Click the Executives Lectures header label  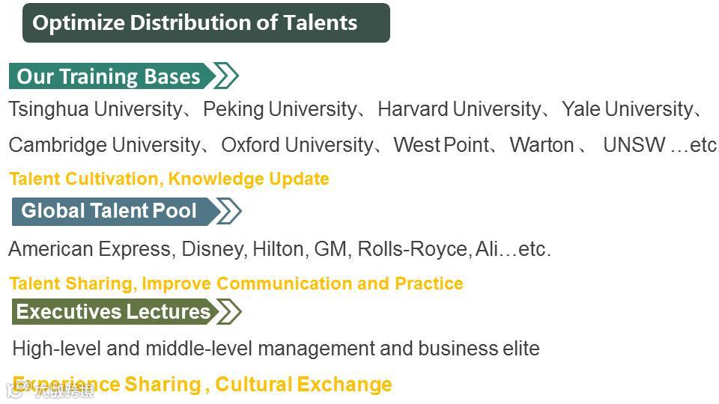pos(113,312)
